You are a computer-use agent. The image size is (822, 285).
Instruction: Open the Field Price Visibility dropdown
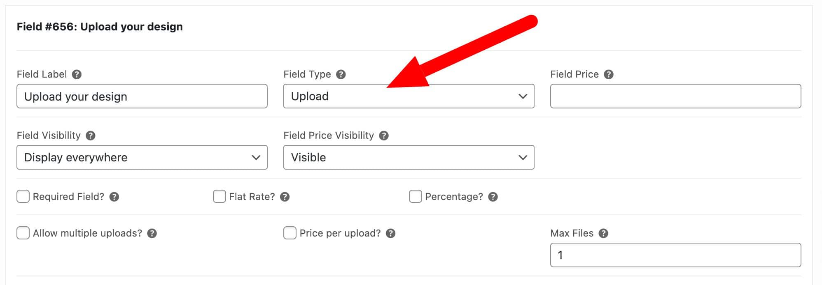coord(409,157)
